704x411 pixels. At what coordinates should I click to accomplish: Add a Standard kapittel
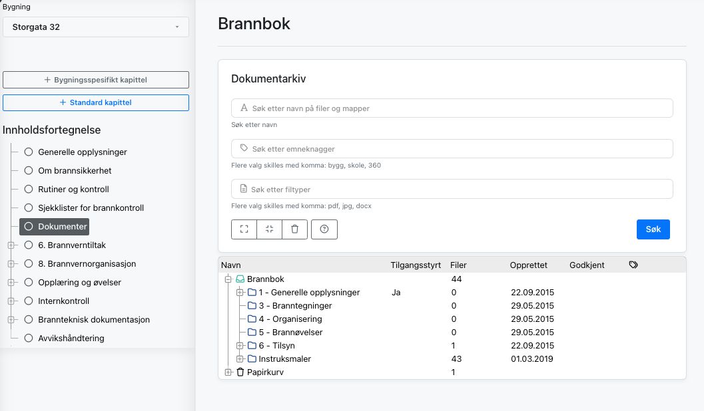point(95,102)
